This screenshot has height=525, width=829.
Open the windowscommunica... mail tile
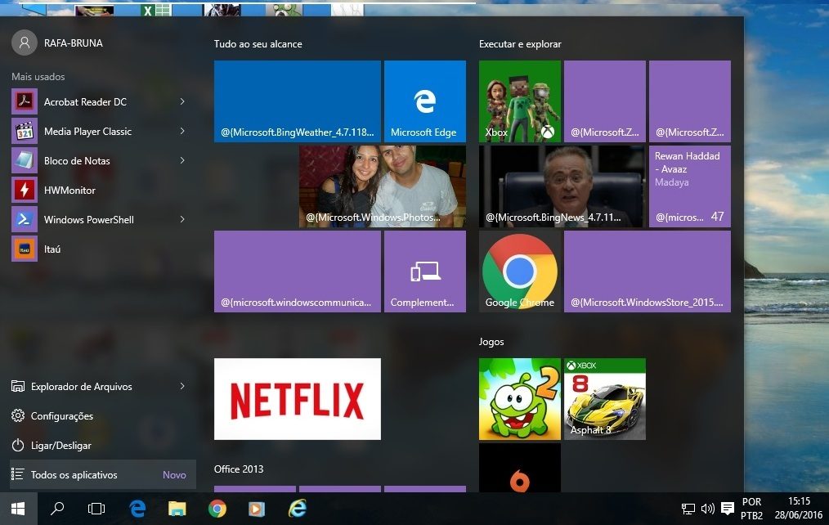pyautogui.click(x=297, y=271)
